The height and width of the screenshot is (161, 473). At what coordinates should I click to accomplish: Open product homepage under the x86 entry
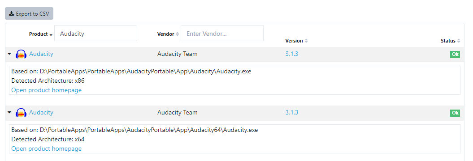(x=47, y=90)
